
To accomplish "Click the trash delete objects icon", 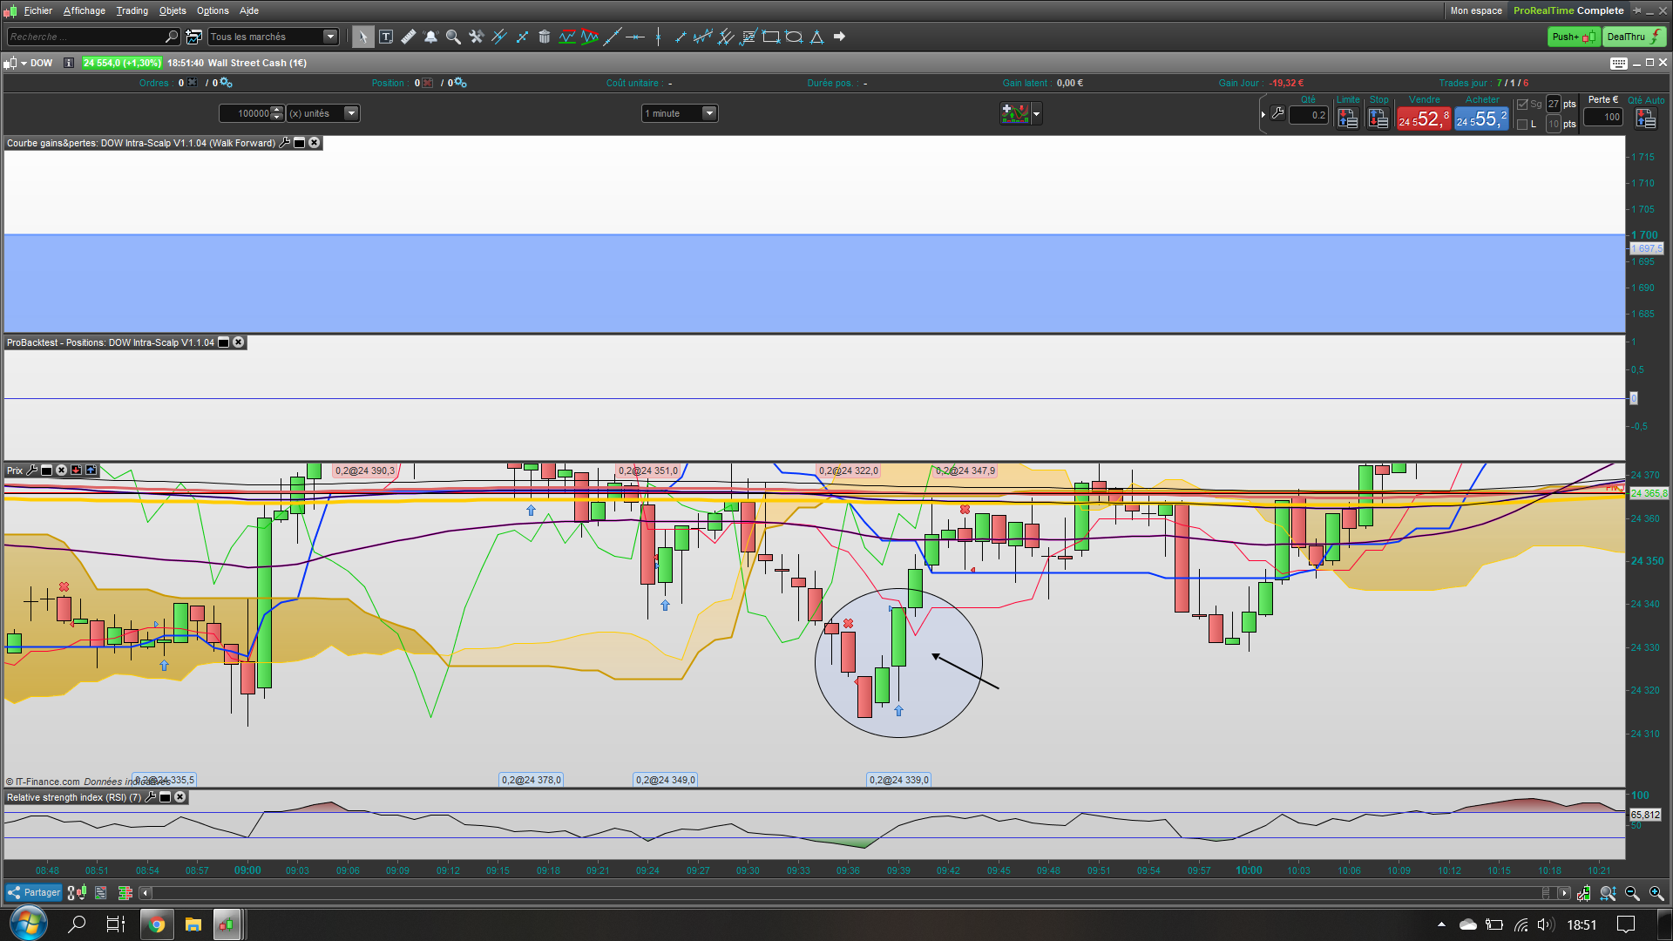I will [x=544, y=37].
